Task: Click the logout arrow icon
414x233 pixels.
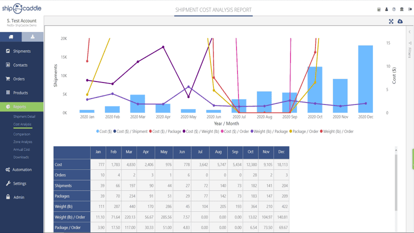Action: [x=410, y=9]
